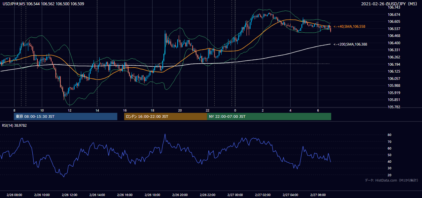Click hour tick 8 under price chart
Image resolution: width=422 pixels, height=198 pixels.
[x=14, y=110]
